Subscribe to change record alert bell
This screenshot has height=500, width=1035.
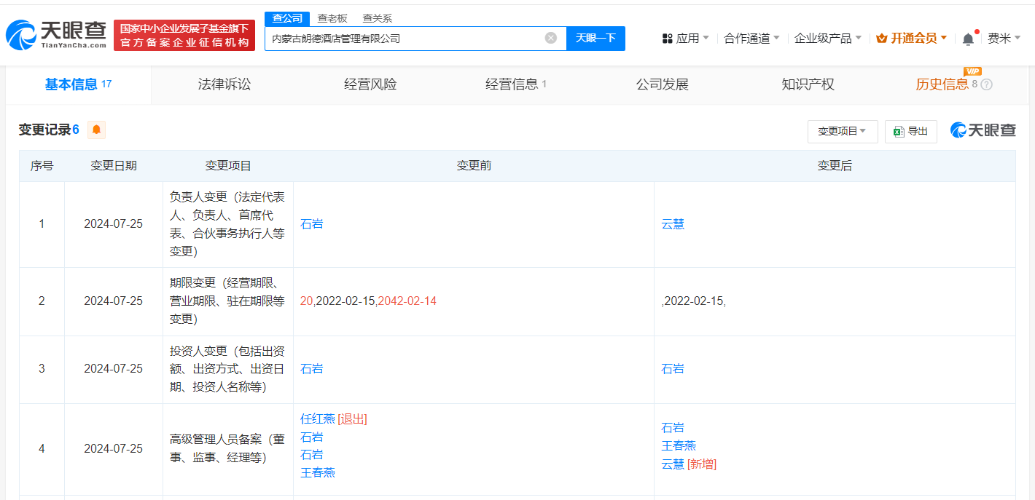tap(96, 130)
